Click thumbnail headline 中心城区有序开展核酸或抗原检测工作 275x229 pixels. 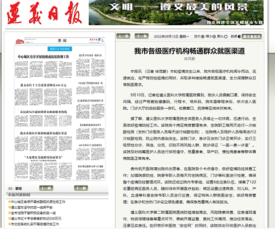pyautogui.click(x=43, y=57)
